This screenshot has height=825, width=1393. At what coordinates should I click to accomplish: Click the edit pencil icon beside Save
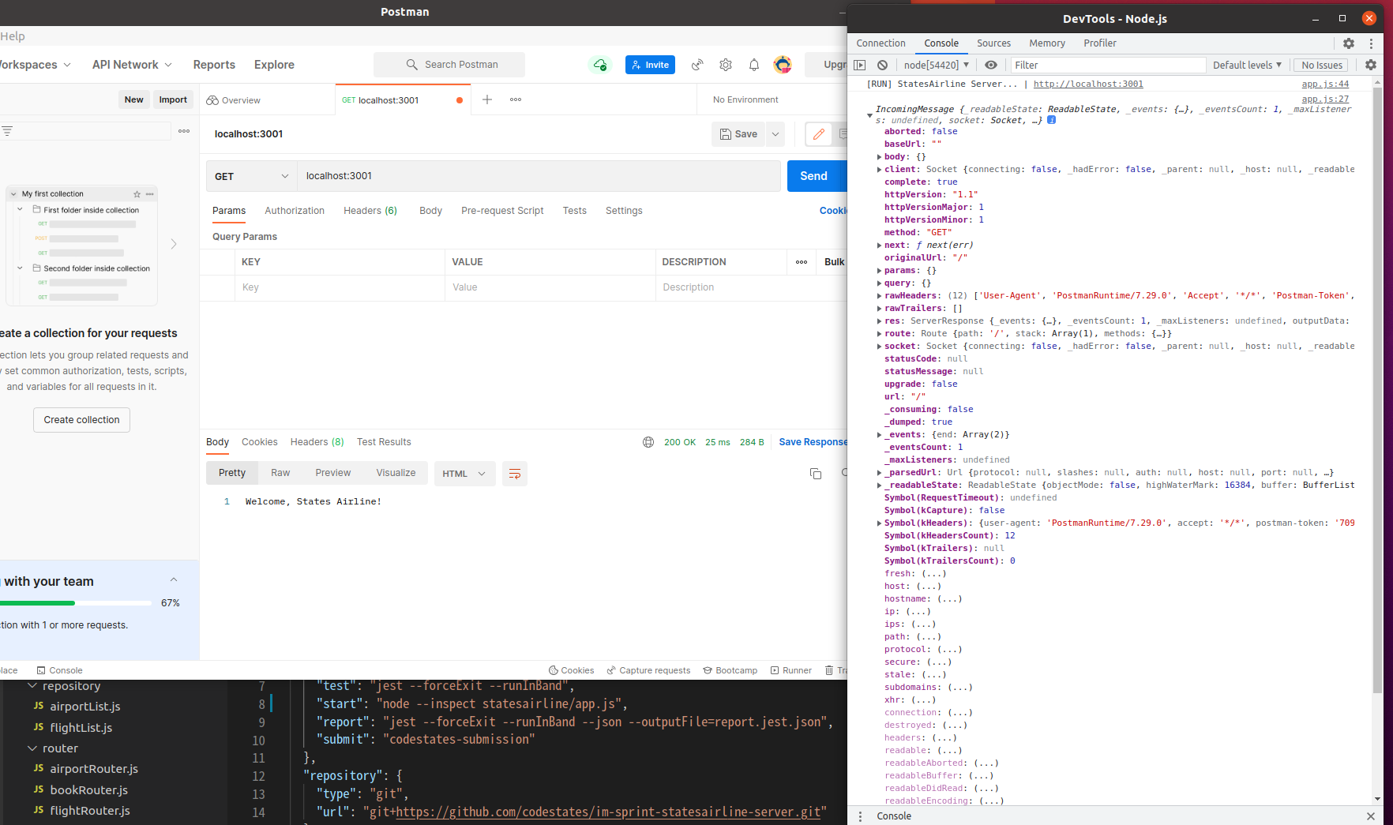click(819, 134)
